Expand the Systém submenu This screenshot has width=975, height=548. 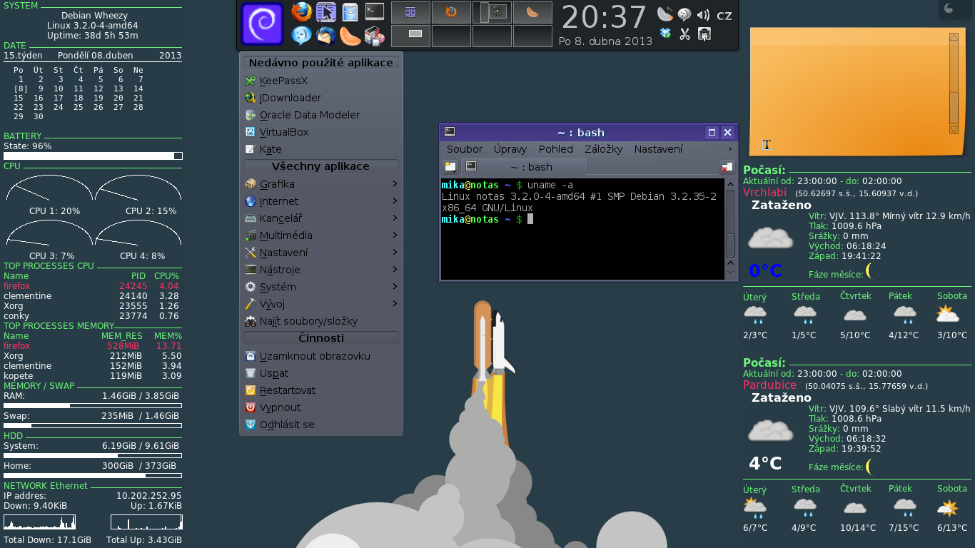tap(321, 287)
